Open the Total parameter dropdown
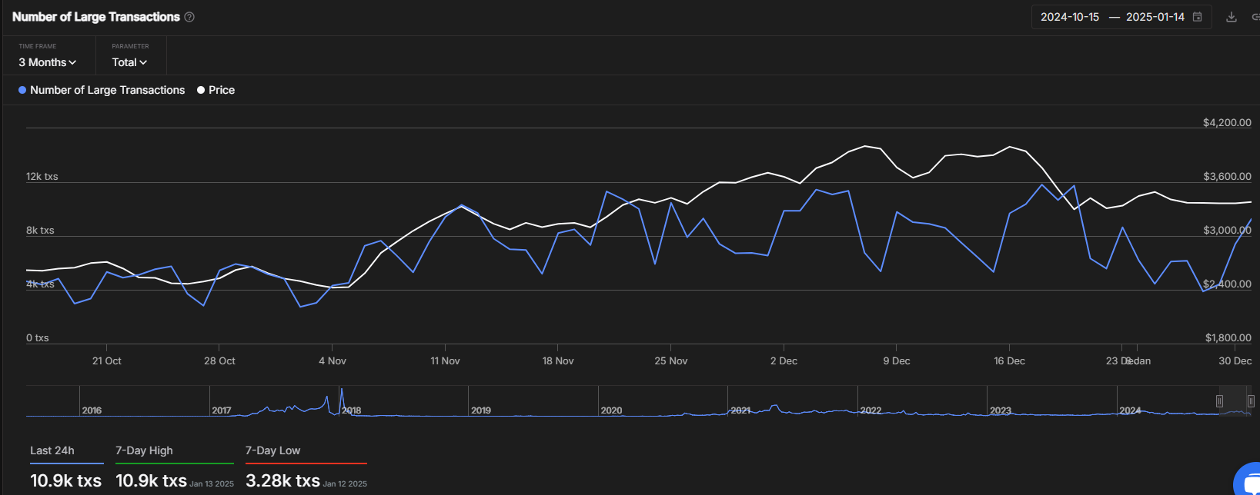 tap(129, 62)
